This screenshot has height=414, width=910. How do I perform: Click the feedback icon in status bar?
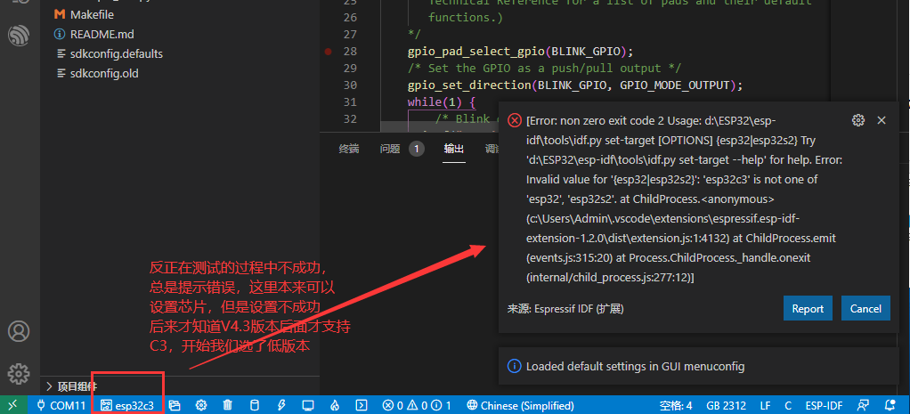tap(864, 405)
